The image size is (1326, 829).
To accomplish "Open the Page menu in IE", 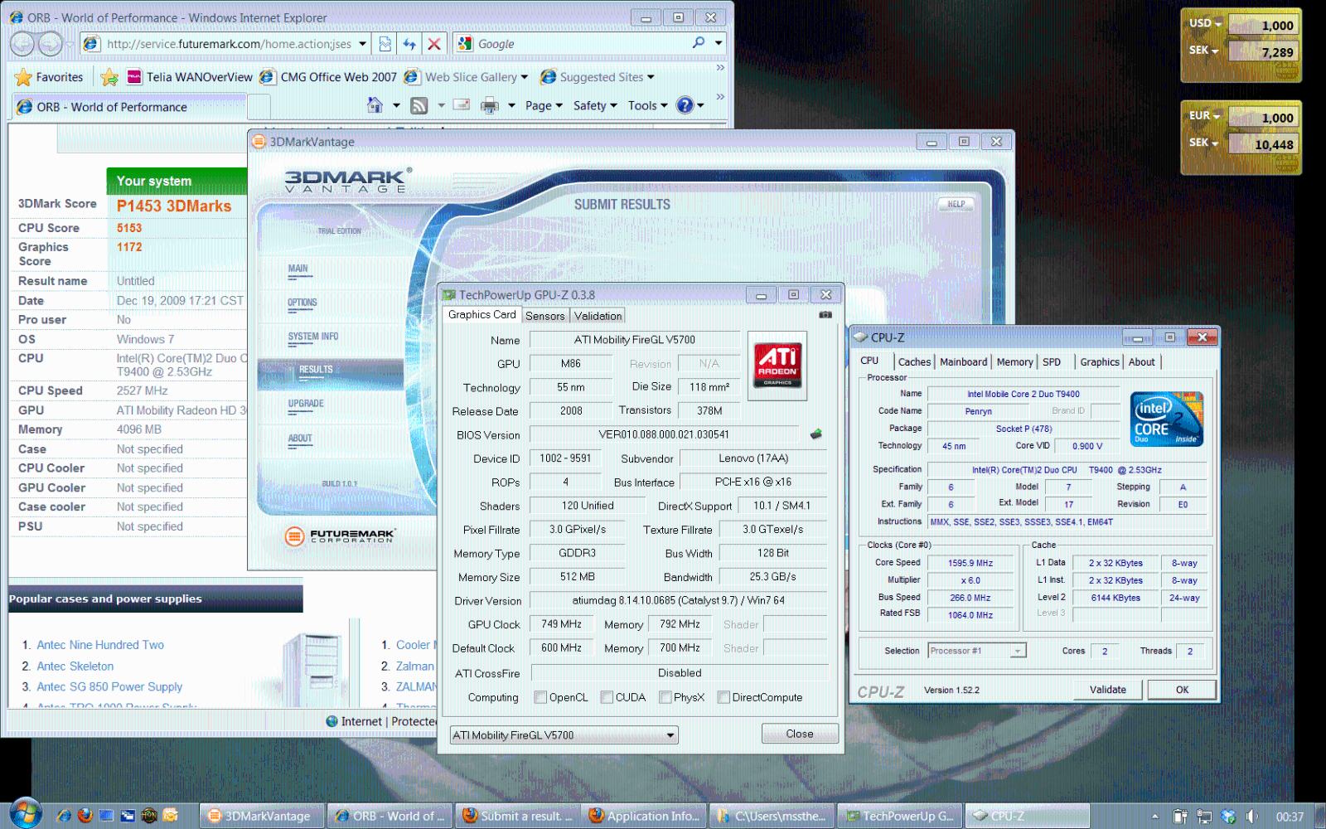I will tap(544, 105).
